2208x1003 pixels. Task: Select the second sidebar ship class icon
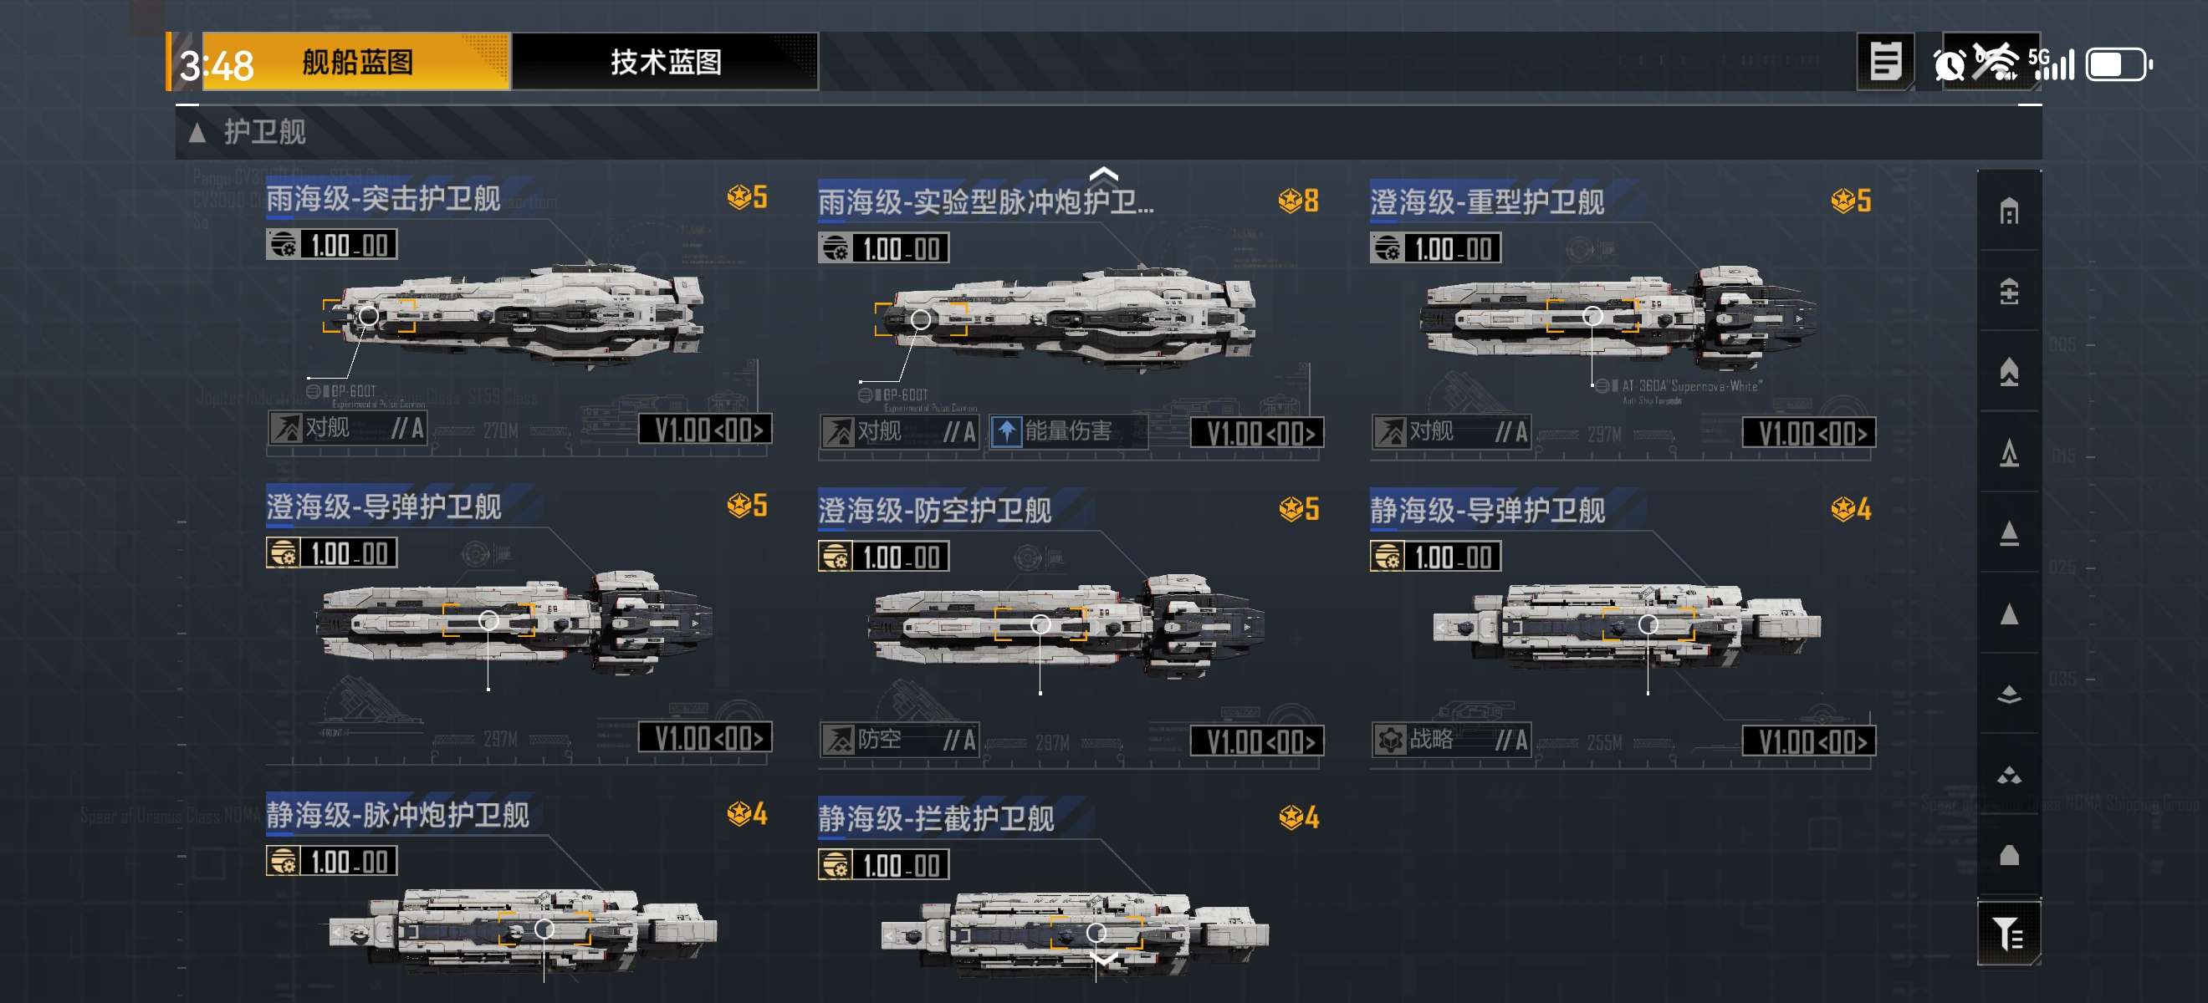click(2008, 291)
